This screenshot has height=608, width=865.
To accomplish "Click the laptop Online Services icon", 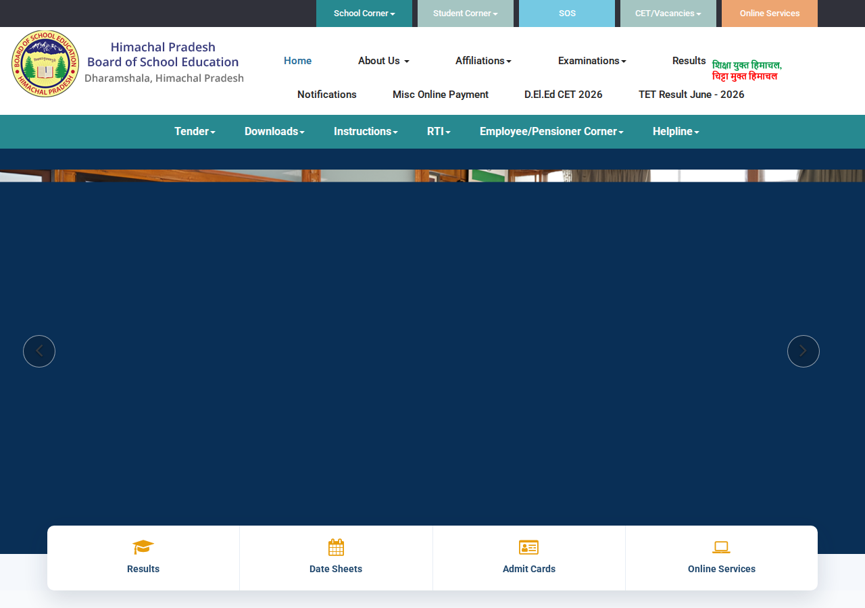I will pyautogui.click(x=722, y=547).
